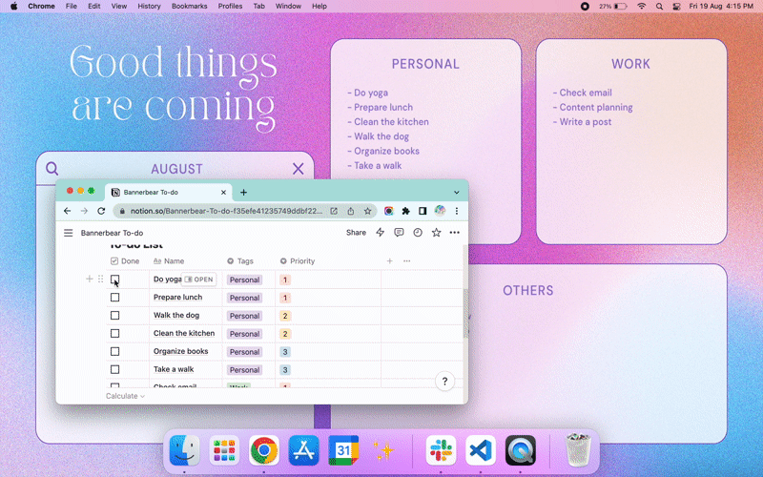
Task: Open the Chrome extensions puzzle icon
Action: pyautogui.click(x=406, y=211)
